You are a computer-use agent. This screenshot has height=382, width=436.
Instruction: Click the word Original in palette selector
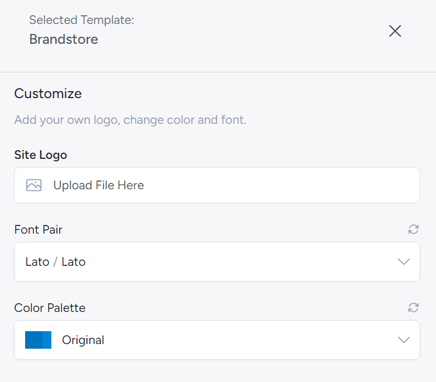[x=83, y=340]
